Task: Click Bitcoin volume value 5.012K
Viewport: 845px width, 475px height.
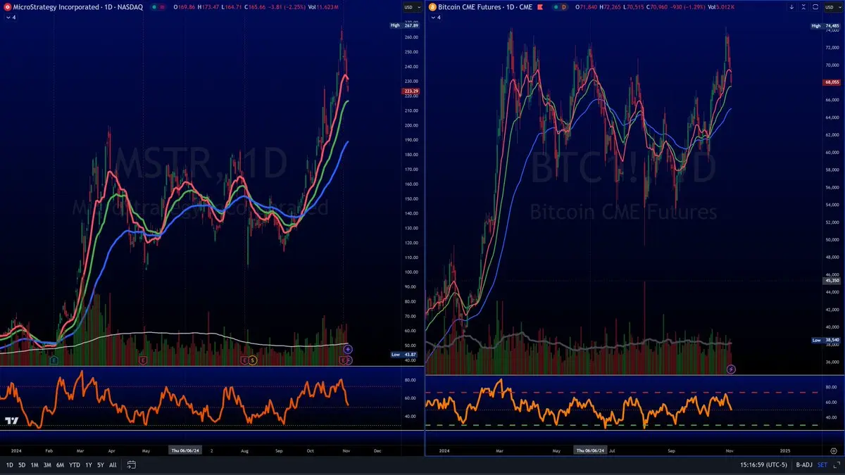Action: [x=725, y=7]
